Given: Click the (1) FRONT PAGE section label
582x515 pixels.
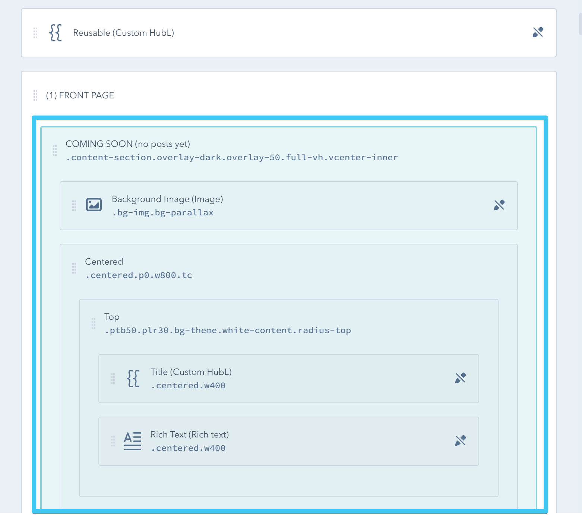Looking at the screenshot, I should [80, 95].
